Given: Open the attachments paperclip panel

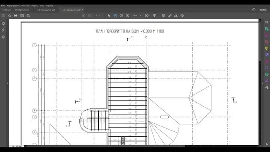Looking at the screenshot, I should [x=3, y=30].
